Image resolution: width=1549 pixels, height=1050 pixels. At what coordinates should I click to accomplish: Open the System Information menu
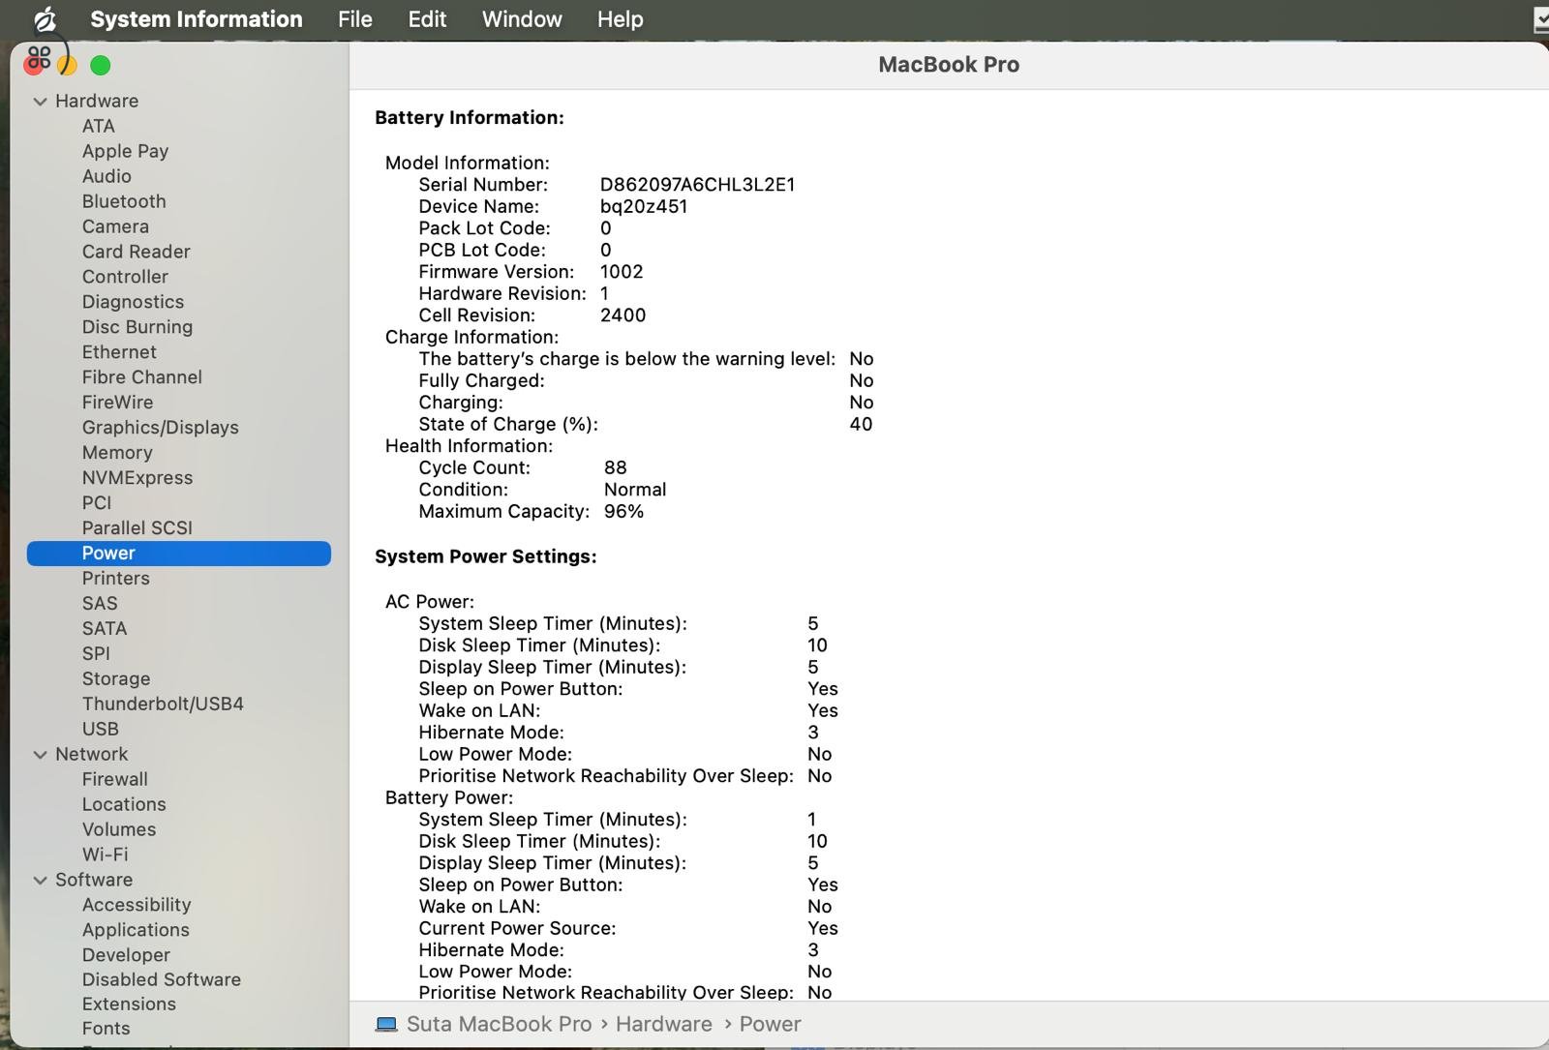(x=196, y=18)
